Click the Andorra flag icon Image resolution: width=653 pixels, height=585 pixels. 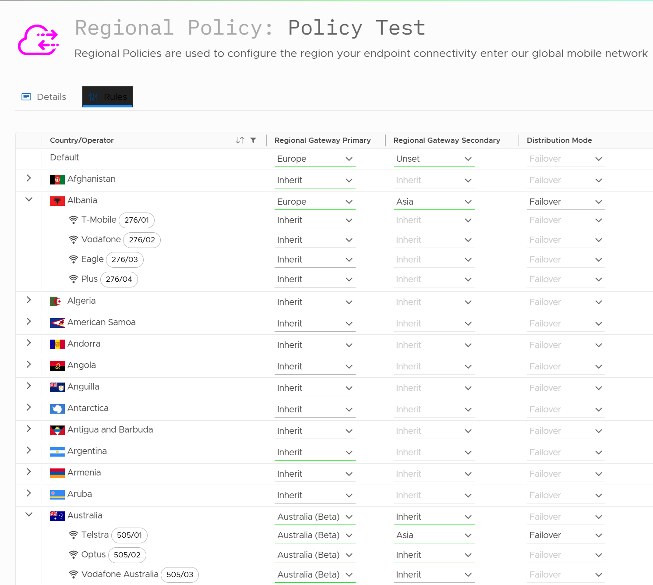[x=57, y=344]
